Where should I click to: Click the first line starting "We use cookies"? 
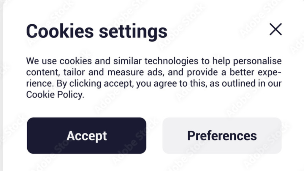(154, 61)
